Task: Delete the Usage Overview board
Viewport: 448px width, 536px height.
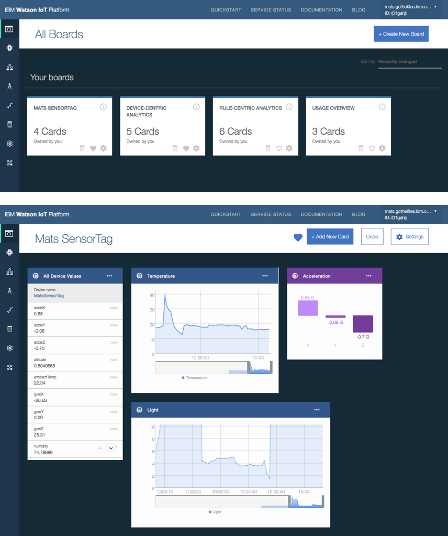Action: click(361, 148)
